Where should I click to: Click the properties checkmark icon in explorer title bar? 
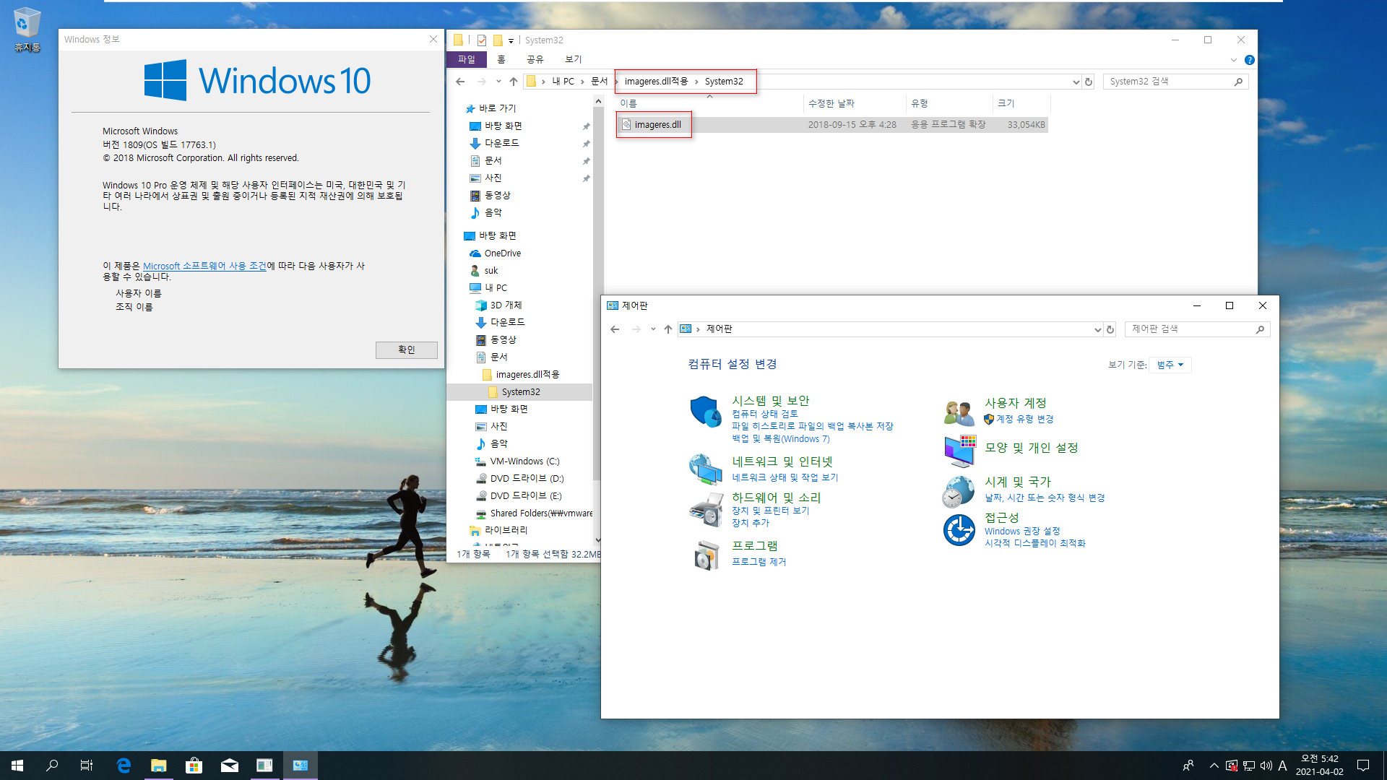tap(482, 40)
